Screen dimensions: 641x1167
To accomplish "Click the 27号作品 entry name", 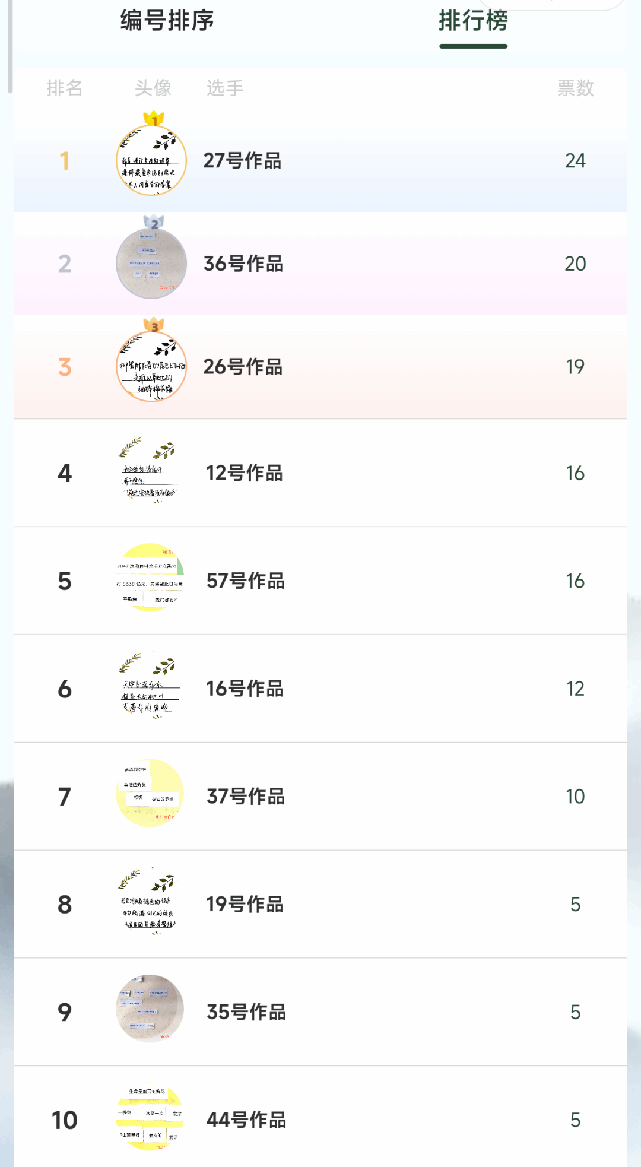I will point(242,161).
